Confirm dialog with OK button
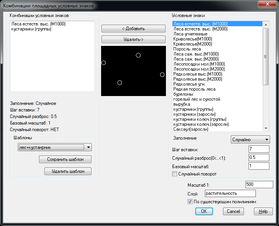The height and width of the screenshot is (226, 279). coord(204,211)
